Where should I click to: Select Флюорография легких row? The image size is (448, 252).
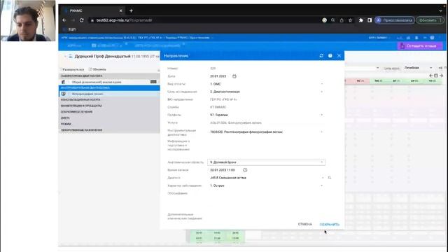(x=109, y=94)
